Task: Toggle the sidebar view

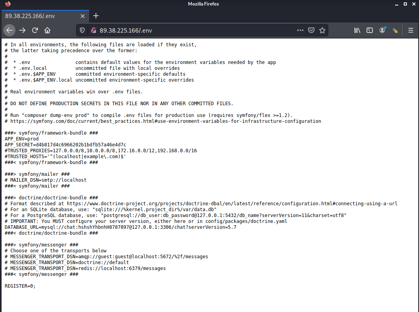Action: click(369, 30)
